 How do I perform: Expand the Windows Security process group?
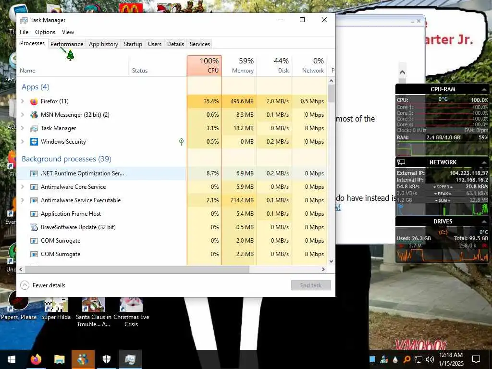click(23, 142)
